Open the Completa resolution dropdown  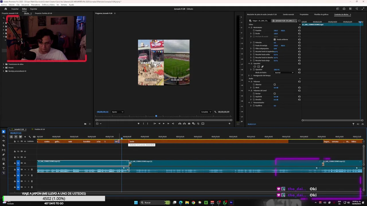click(x=206, y=112)
